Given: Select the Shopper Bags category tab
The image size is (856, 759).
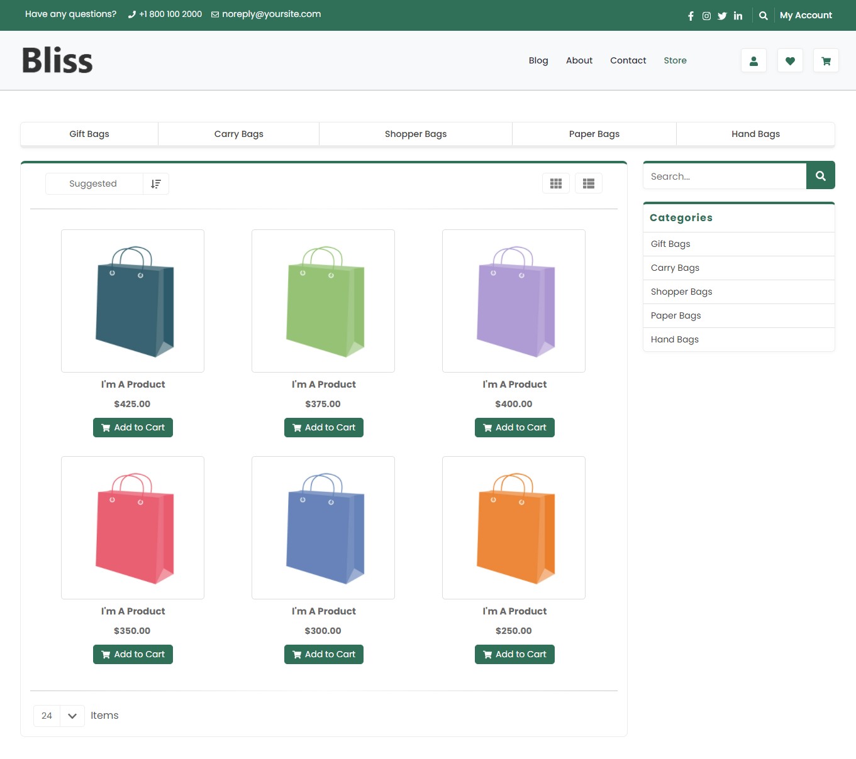Looking at the screenshot, I should point(415,134).
